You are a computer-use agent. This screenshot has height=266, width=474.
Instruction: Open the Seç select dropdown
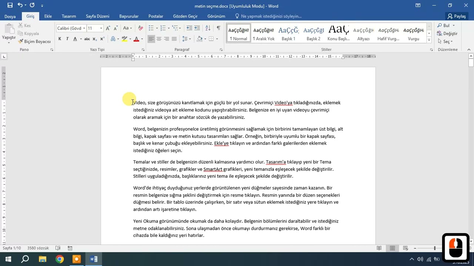pyautogui.click(x=445, y=41)
